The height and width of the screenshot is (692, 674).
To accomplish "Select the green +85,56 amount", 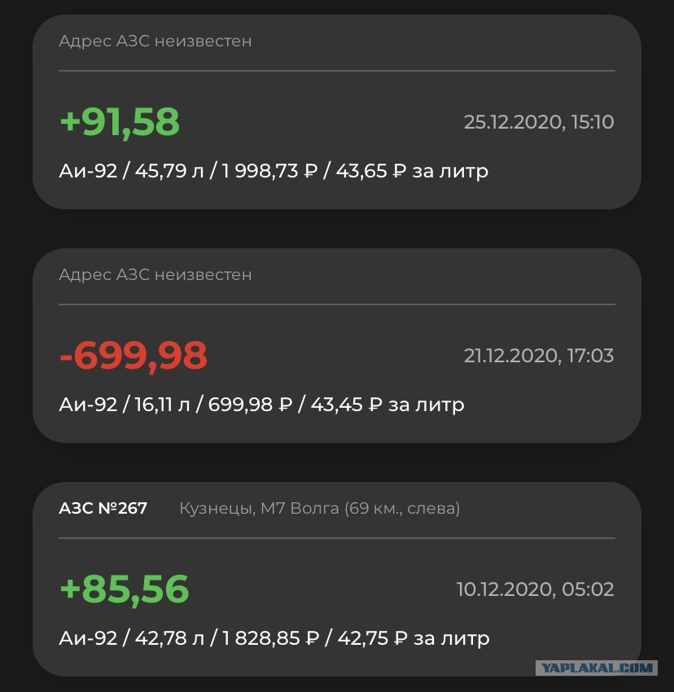I will pyautogui.click(x=125, y=589).
